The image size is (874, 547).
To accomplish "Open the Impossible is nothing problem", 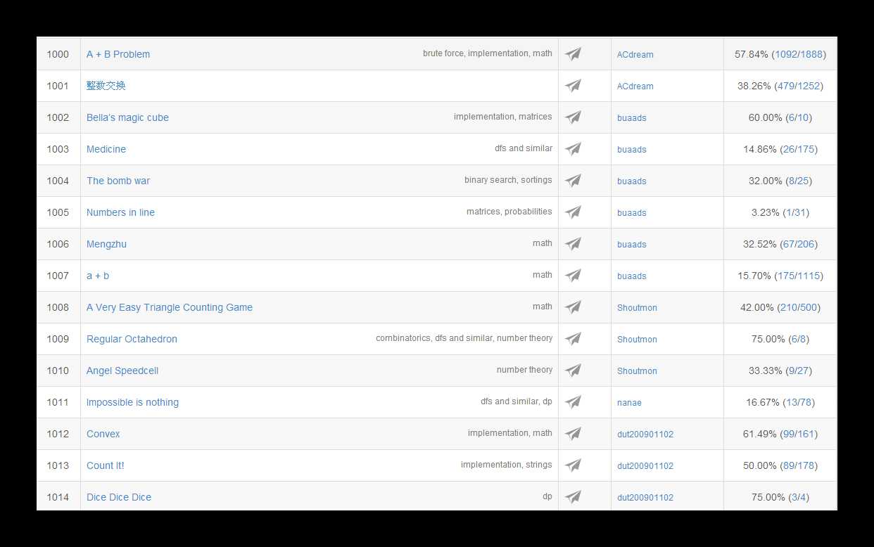I will tap(132, 402).
